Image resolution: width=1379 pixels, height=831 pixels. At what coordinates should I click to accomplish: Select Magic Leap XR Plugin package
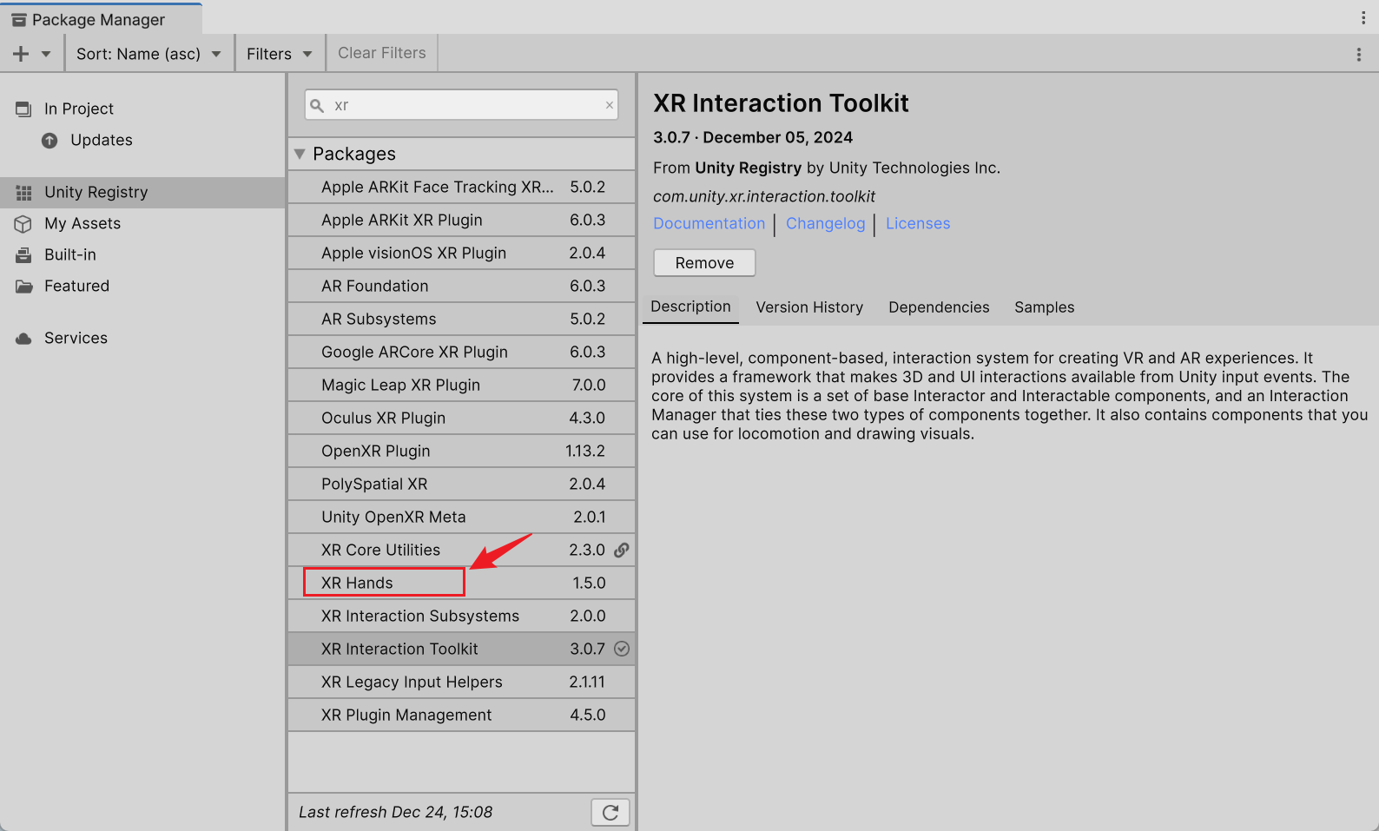click(461, 385)
